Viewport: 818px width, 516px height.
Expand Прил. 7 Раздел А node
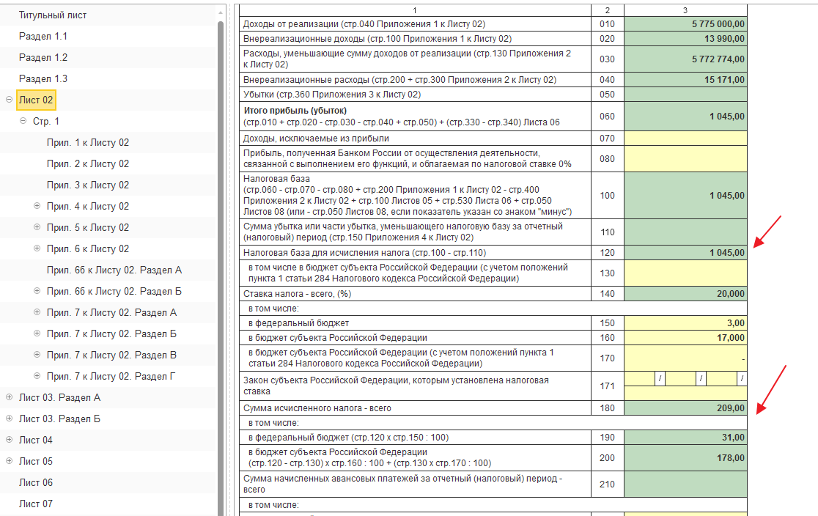tap(37, 312)
